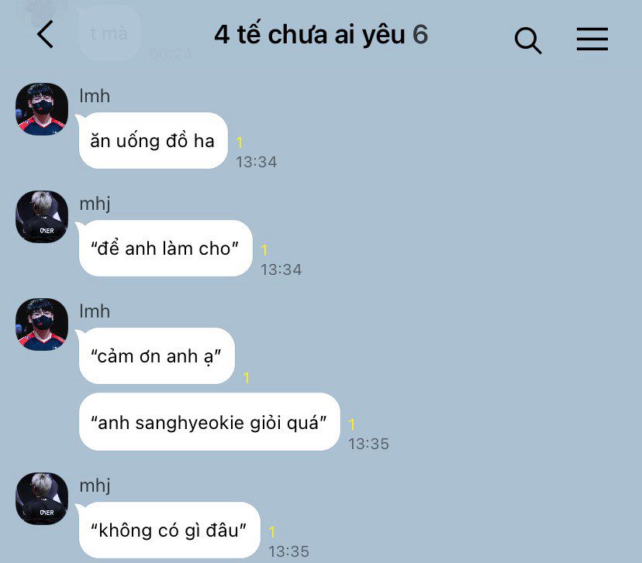Open lmh's avatar beside "ăn uống đồ ha"
This screenshot has height=563, width=642.
coord(42,109)
